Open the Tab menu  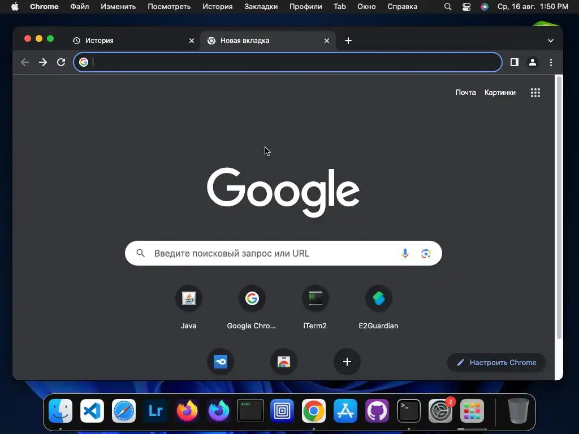tap(340, 7)
